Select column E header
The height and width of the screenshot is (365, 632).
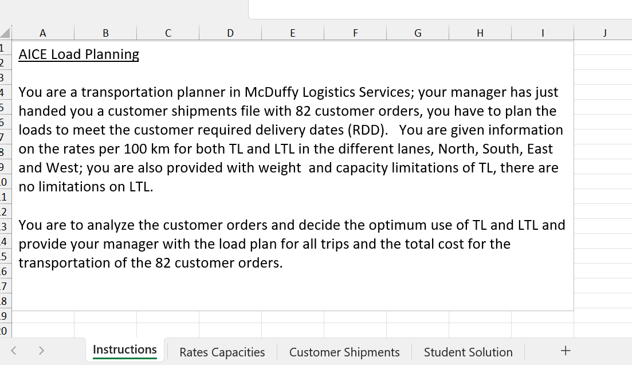point(293,33)
